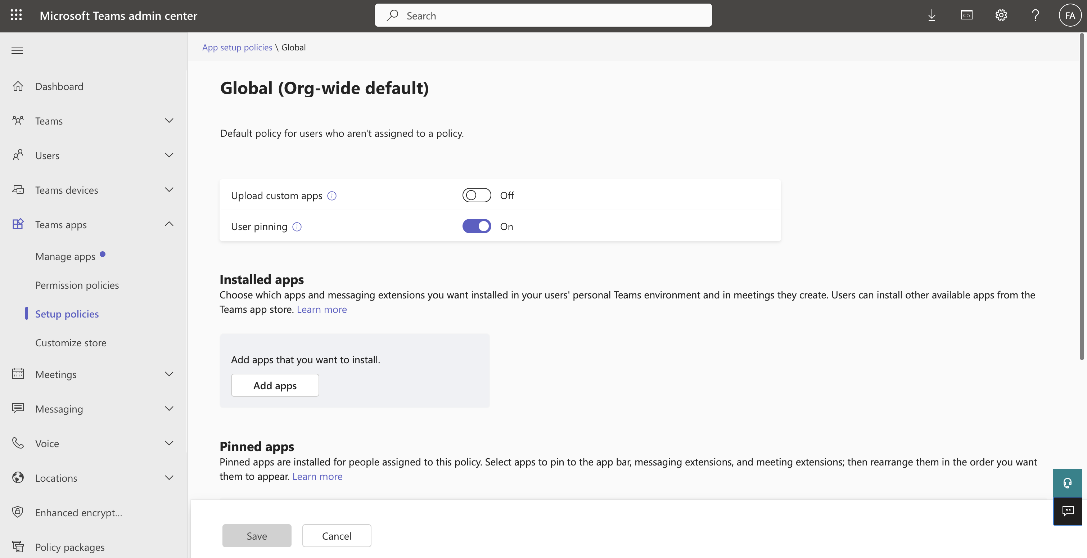The width and height of the screenshot is (1087, 558).
Task: Turn off the User pinning toggle
Action: click(477, 227)
